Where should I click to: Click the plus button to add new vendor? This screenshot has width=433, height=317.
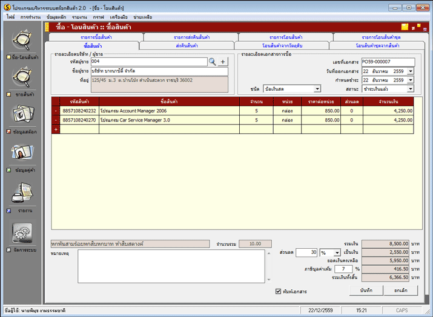click(223, 62)
